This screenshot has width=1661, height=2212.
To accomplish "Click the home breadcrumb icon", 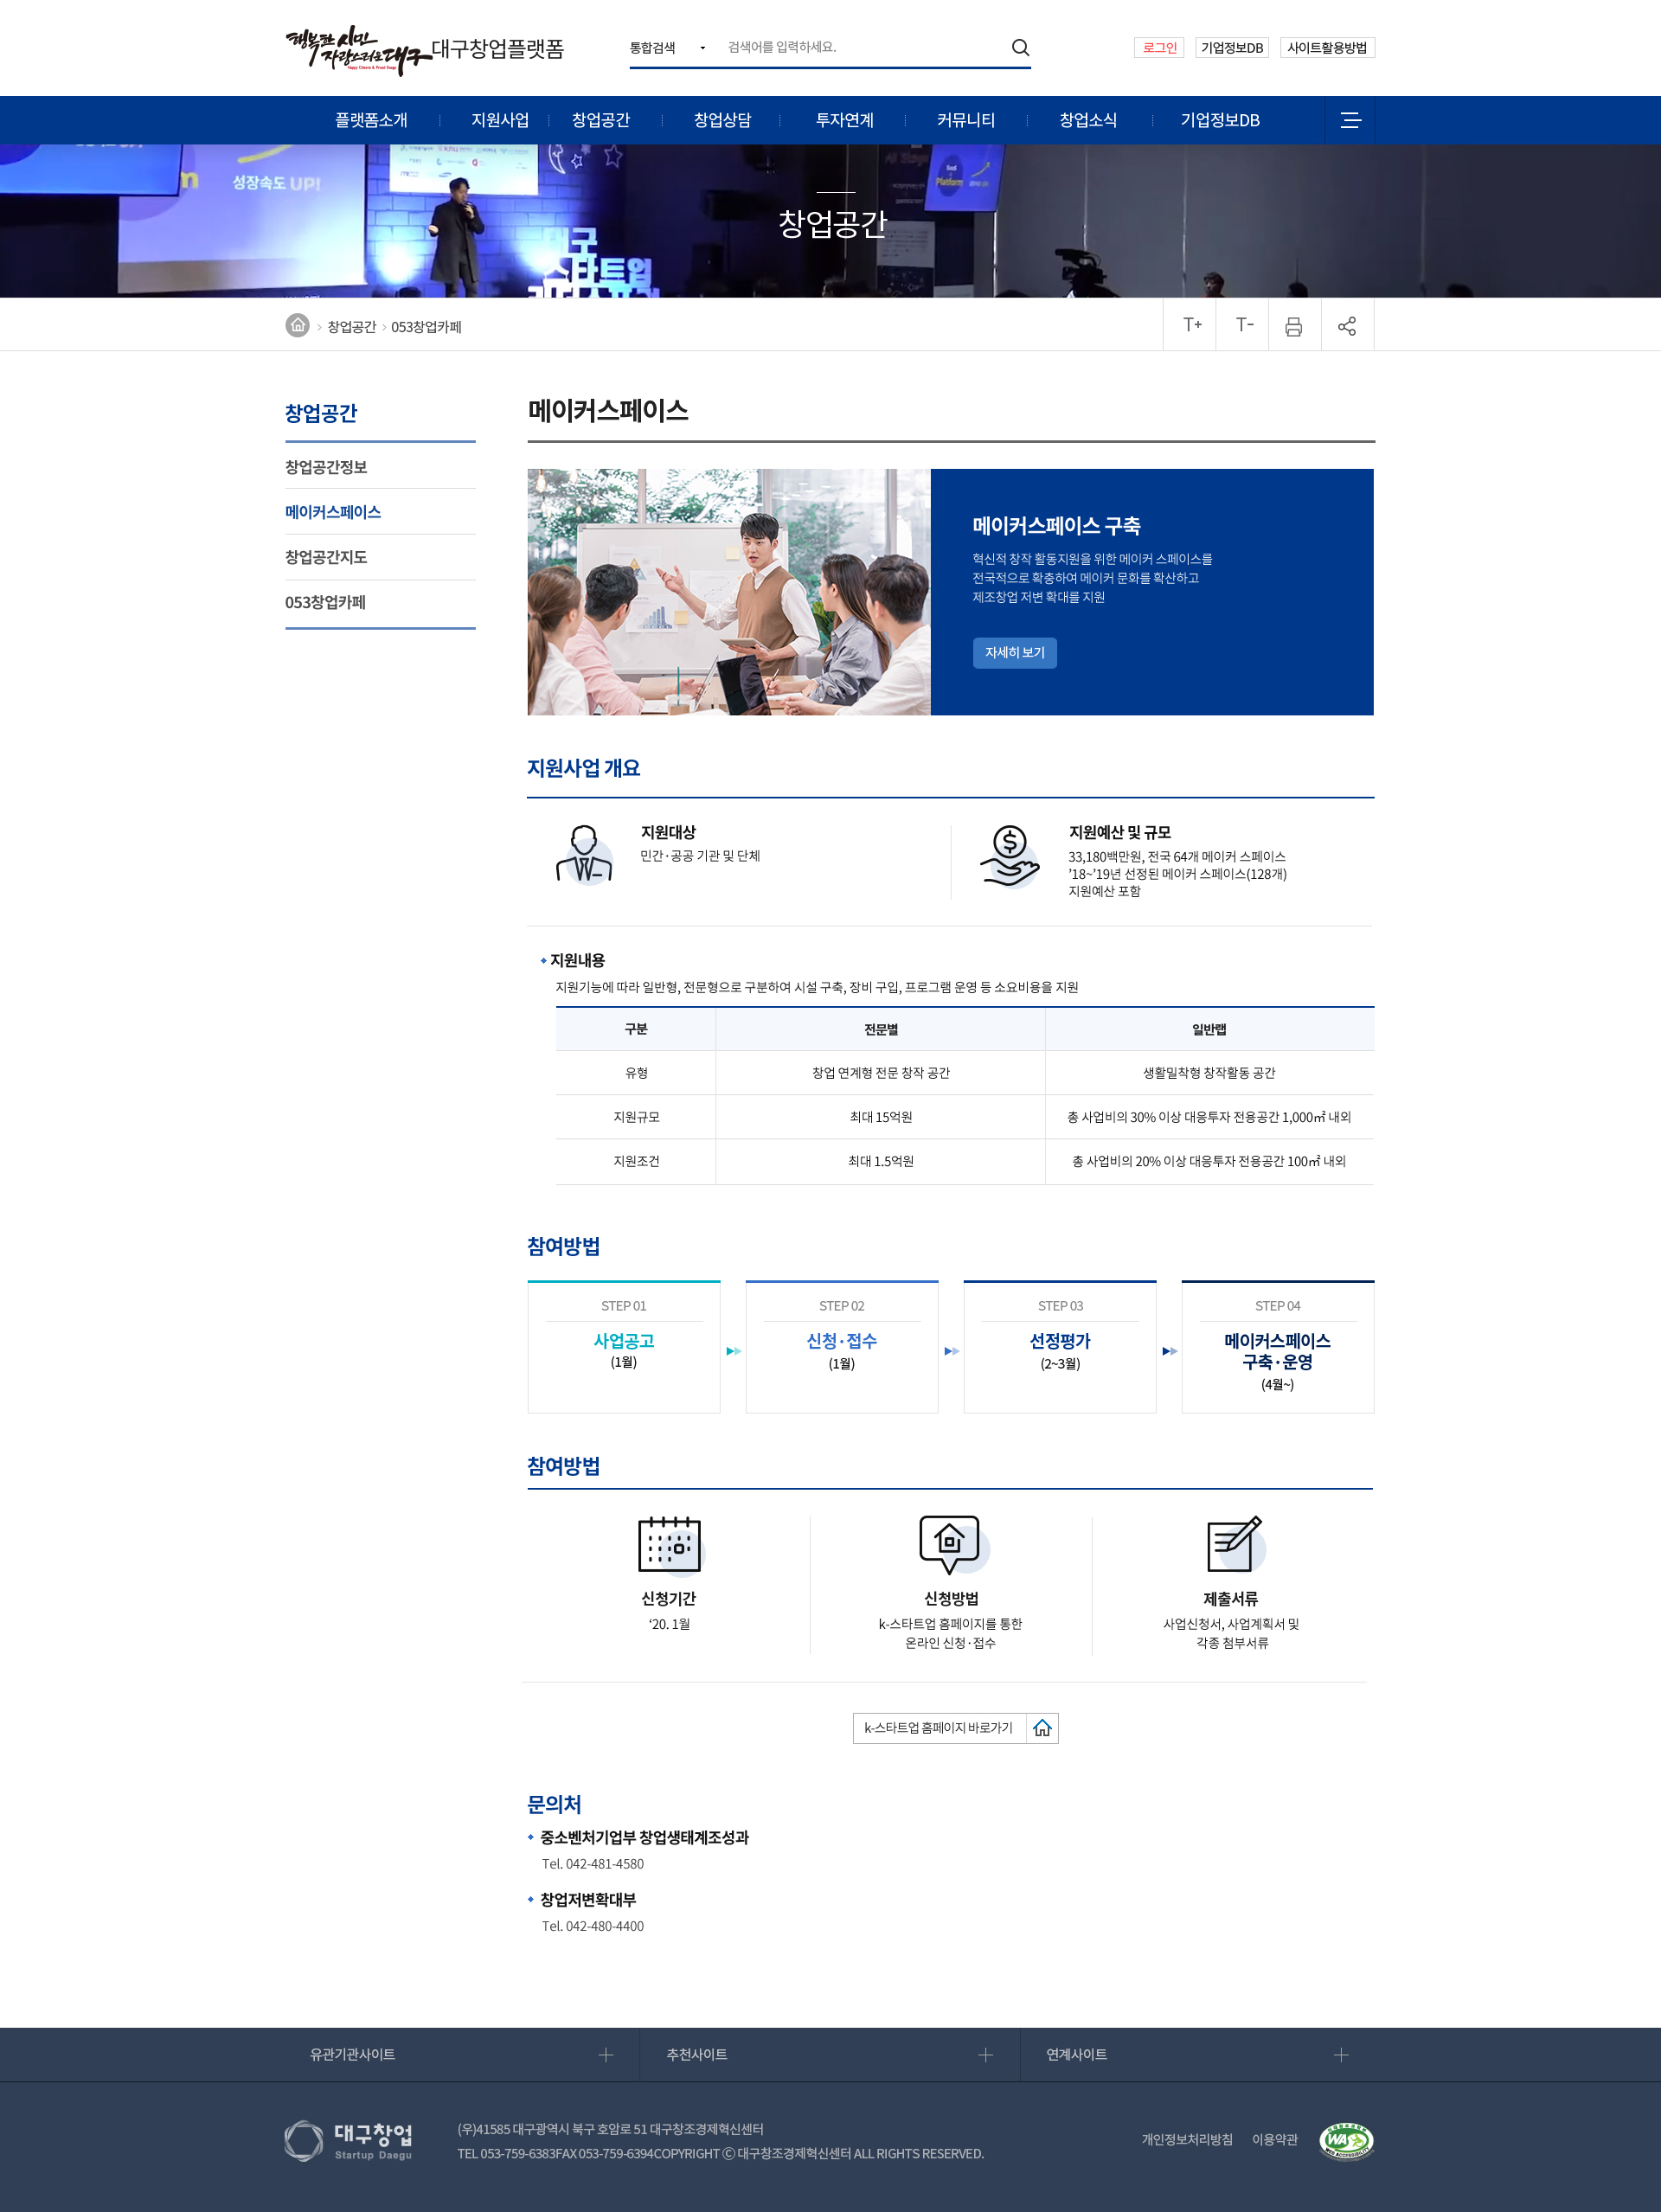I will point(297,326).
